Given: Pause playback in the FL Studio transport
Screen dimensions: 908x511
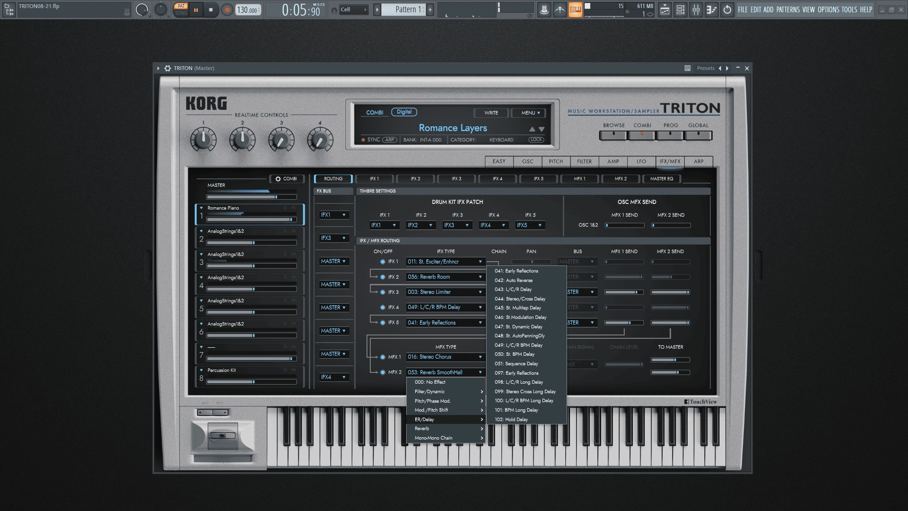Looking at the screenshot, I should click(196, 9).
